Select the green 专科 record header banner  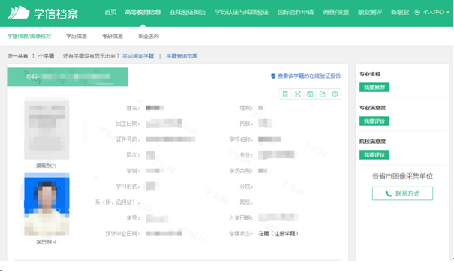point(68,77)
